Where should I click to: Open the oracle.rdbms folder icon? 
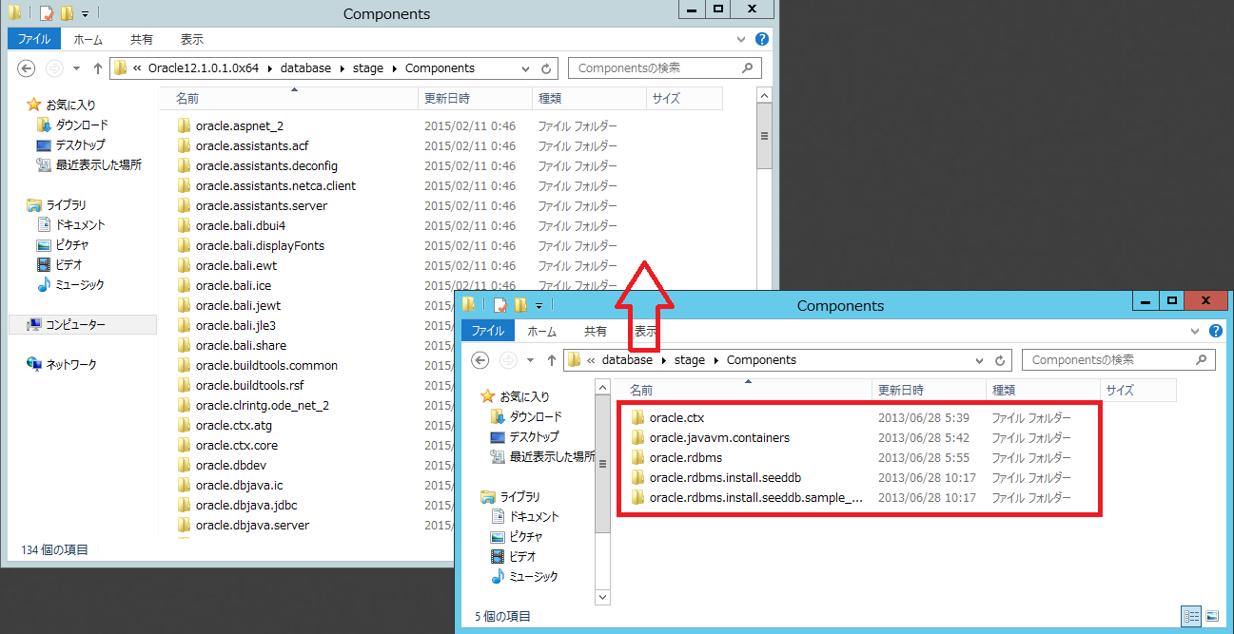click(638, 458)
